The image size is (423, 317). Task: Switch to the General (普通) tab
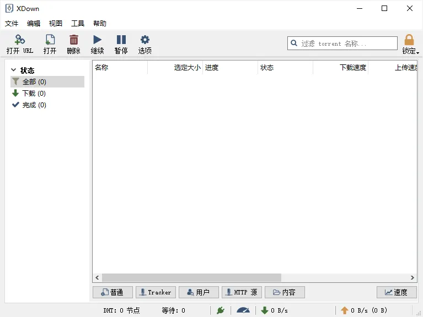(113, 292)
